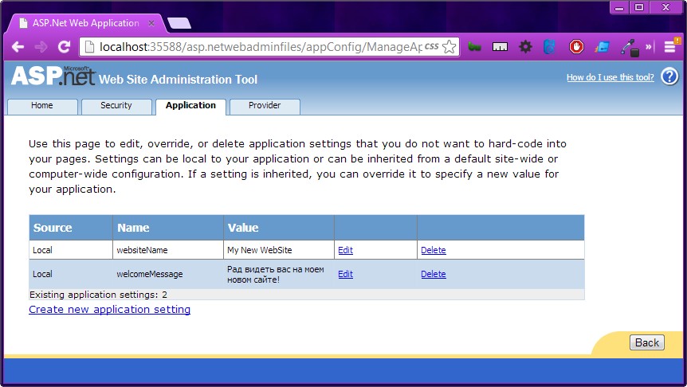Click 'Web Site Administration Tool' heading
Screen dimensions: 687x387
point(178,80)
